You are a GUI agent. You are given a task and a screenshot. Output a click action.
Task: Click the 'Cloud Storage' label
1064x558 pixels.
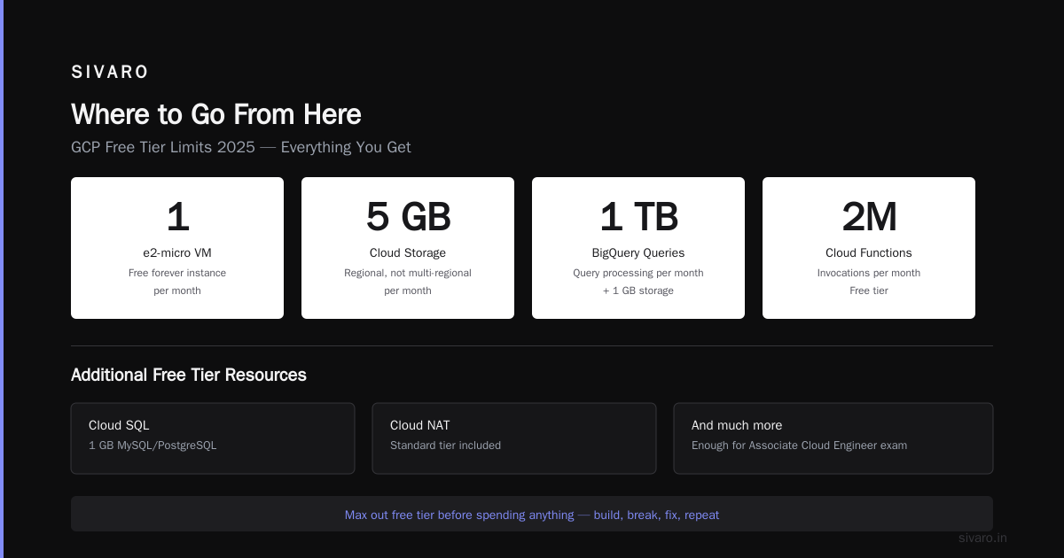pyautogui.click(x=408, y=253)
